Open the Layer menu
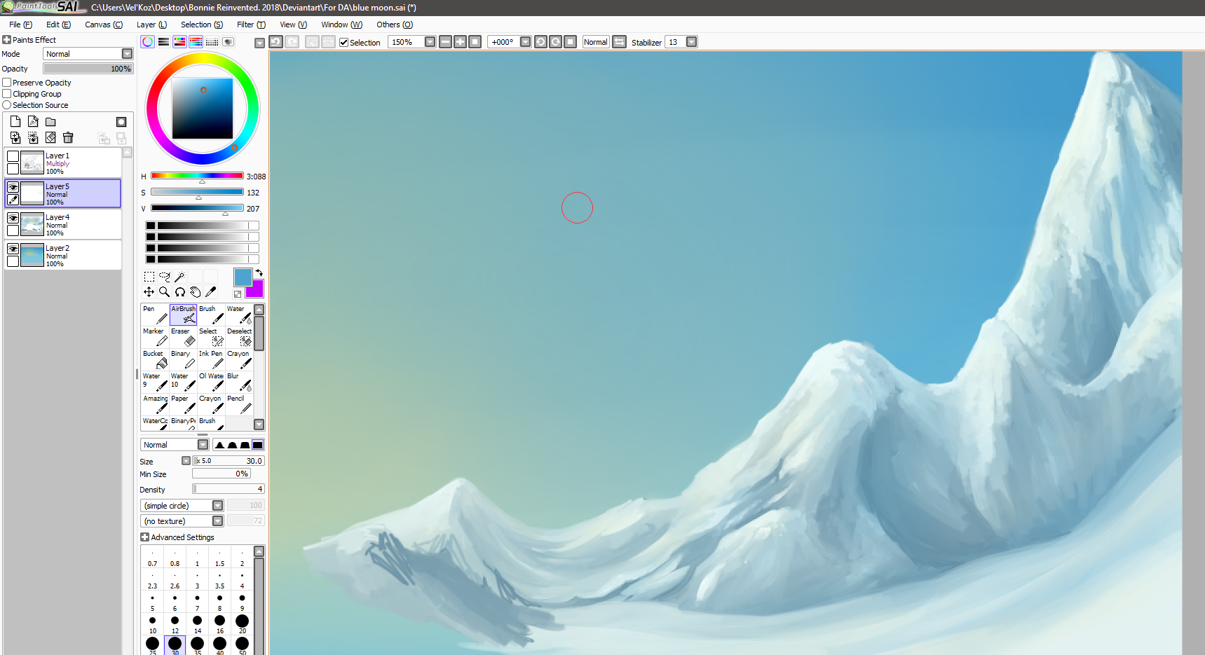This screenshot has width=1205, height=655. click(151, 25)
